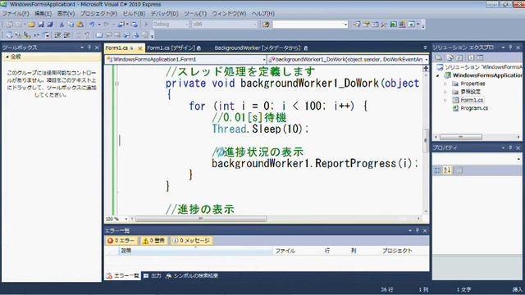Open the デバッグ(D) menu
Screen dimensions: 525x295
point(164,14)
